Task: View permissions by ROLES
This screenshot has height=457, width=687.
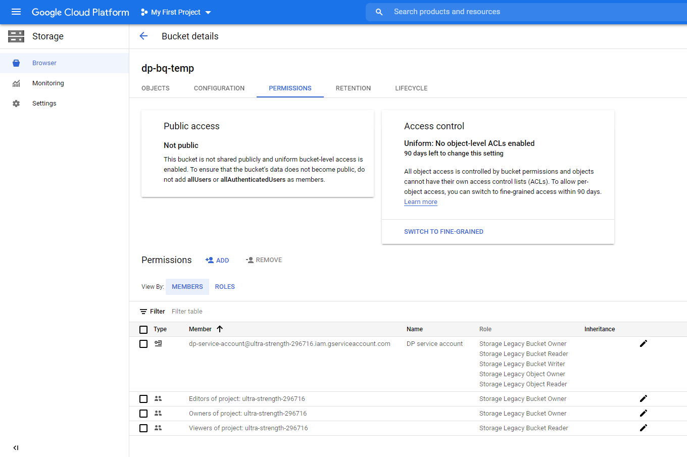Action: coord(225,287)
